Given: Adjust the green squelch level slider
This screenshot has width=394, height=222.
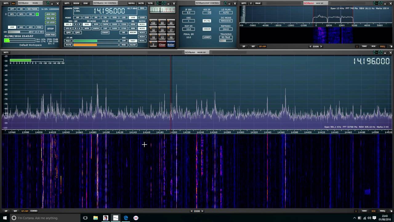Looking at the screenshot, I should (x=96, y=41).
